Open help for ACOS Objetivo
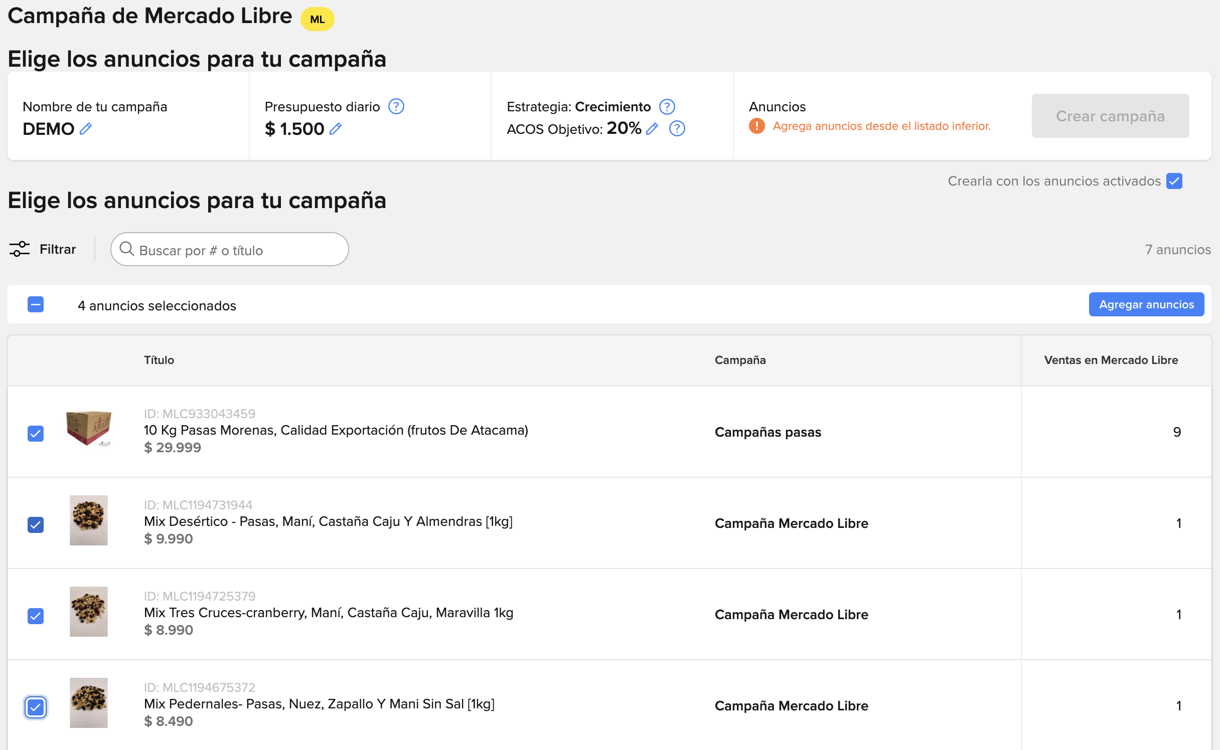 (x=677, y=129)
